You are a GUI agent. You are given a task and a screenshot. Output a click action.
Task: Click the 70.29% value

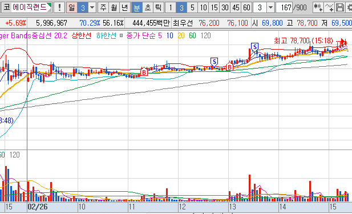point(90,23)
